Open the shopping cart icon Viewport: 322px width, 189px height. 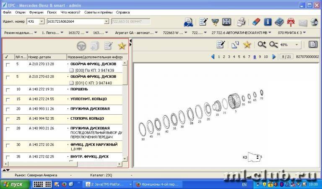(x=215, y=22)
